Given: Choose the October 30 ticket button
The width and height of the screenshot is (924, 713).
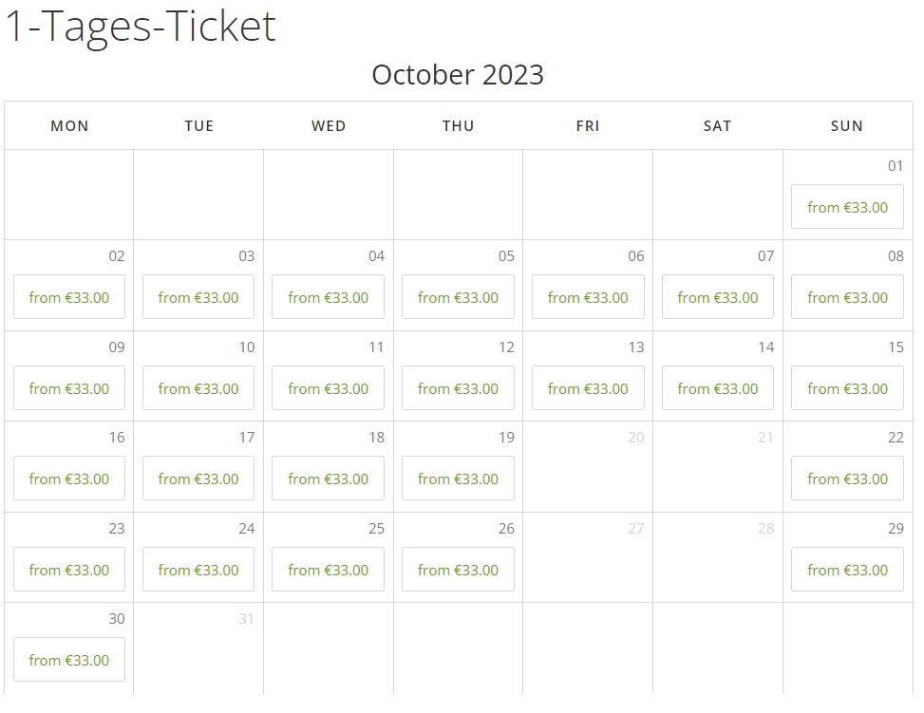Looking at the screenshot, I should 69,660.
